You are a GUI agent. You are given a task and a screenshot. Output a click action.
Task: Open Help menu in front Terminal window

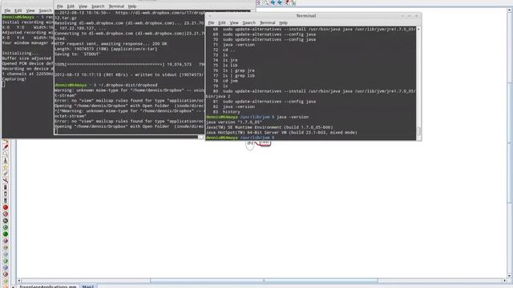(x=283, y=23)
